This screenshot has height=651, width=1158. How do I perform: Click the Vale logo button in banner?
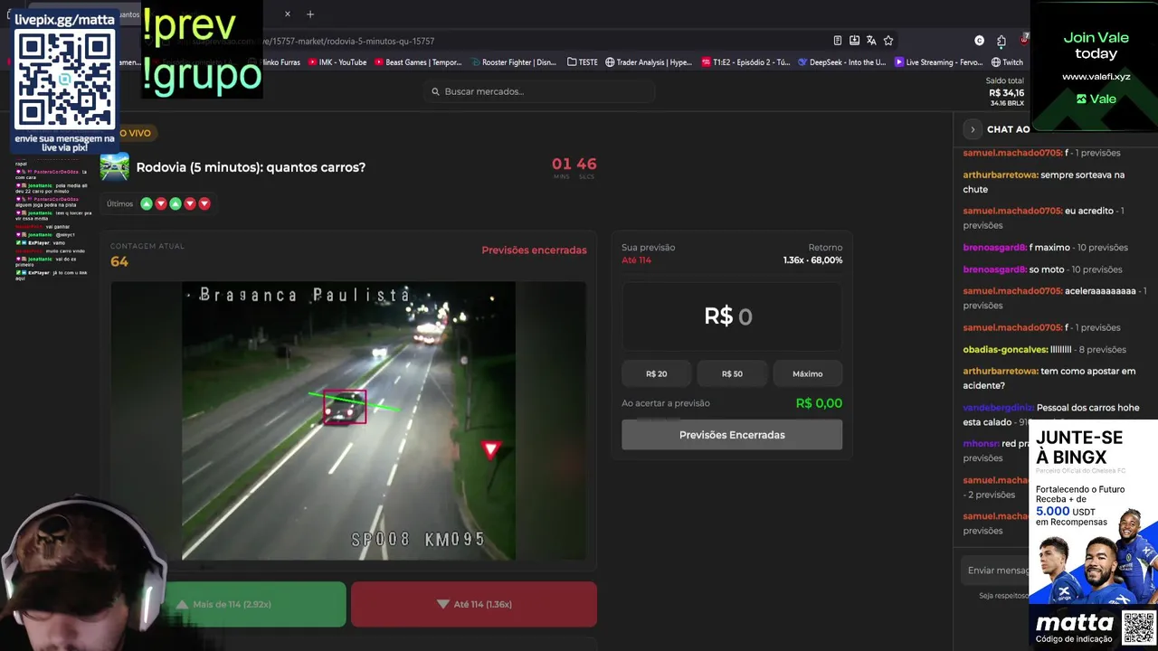tap(1096, 99)
